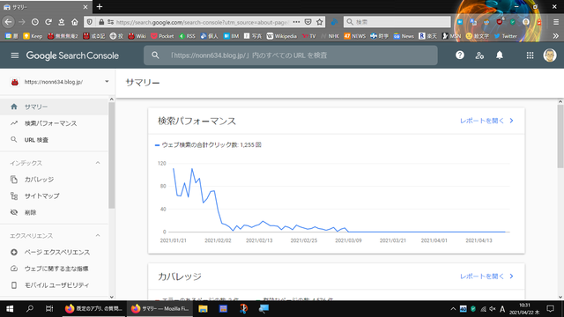Open Task View on taskbar
Image resolution: width=564 pixels, height=317 pixels.
[49, 309]
